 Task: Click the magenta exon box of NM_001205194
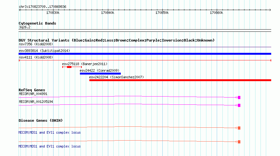(x=239, y=105)
